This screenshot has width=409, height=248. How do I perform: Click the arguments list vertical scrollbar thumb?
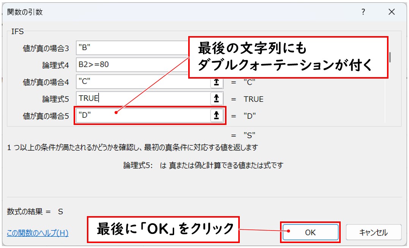pyautogui.click(x=390, y=57)
